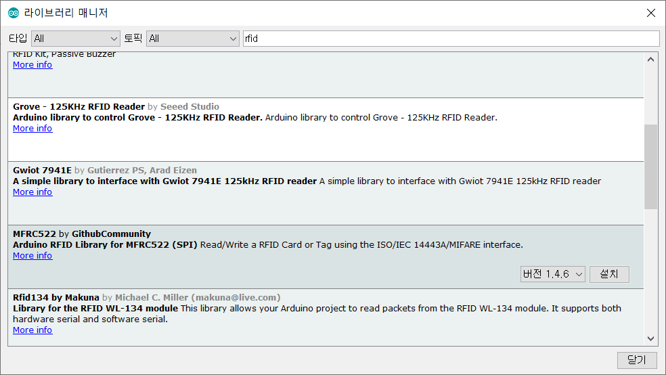666x375 pixels.
Task: Open More info link under RFID Kit entry
Action: (32, 65)
